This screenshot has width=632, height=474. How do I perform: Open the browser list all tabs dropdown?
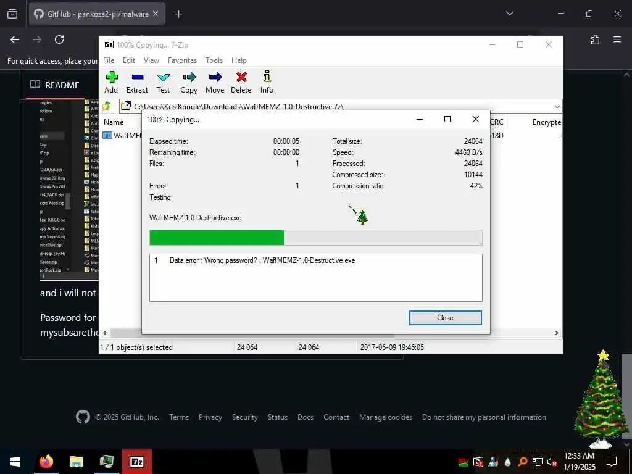click(x=510, y=14)
